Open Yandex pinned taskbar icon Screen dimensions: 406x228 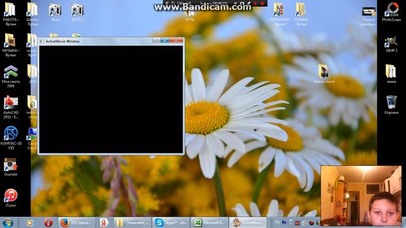104,222
